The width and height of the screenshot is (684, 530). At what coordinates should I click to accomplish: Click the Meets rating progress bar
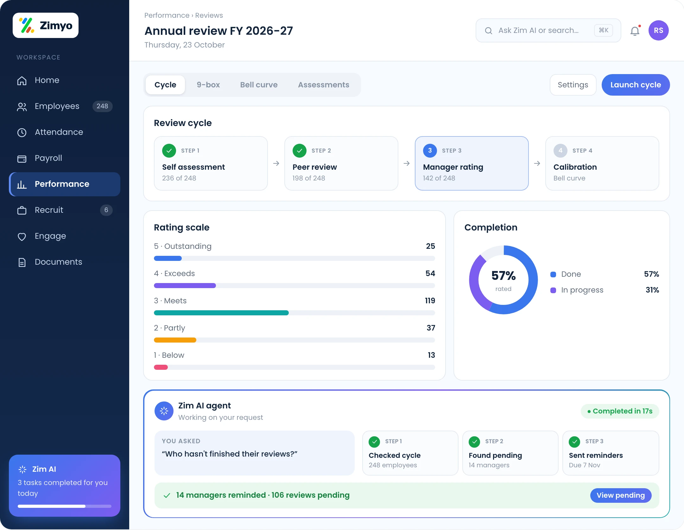[294, 313]
